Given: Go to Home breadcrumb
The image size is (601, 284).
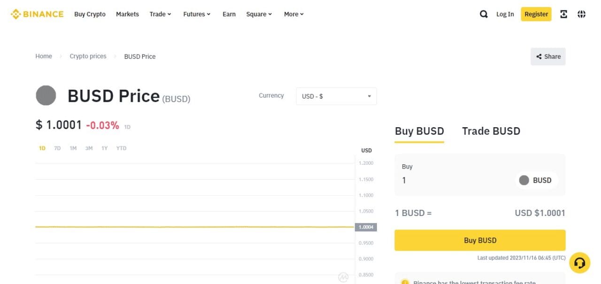Looking at the screenshot, I should coord(44,56).
